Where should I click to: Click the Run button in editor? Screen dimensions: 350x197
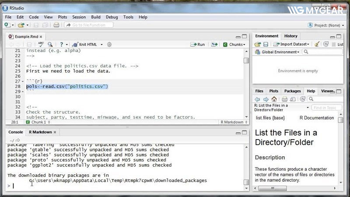pos(198,45)
